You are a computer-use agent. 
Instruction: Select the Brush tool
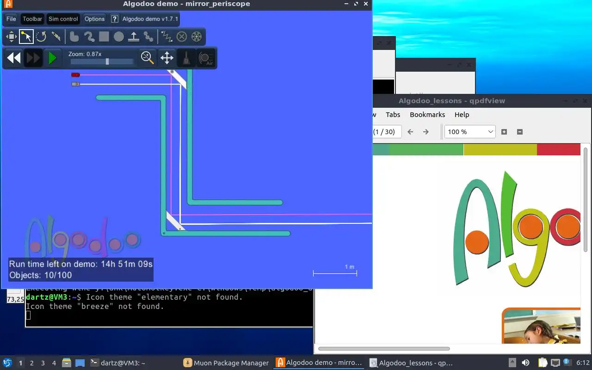click(x=89, y=37)
